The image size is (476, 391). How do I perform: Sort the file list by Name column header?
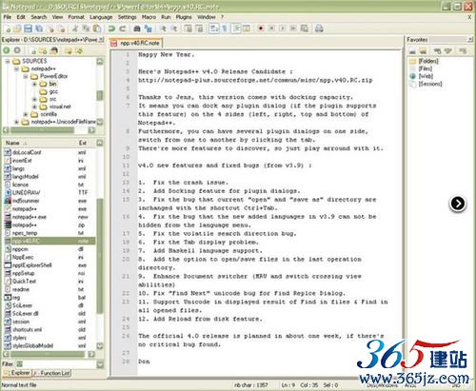(40, 143)
